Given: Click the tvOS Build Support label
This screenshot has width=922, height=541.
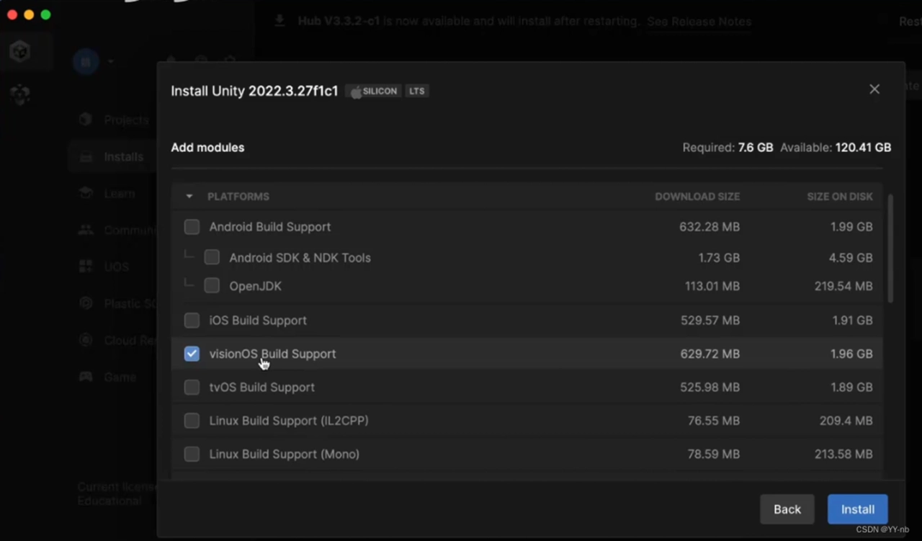Looking at the screenshot, I should coord(262,387).
